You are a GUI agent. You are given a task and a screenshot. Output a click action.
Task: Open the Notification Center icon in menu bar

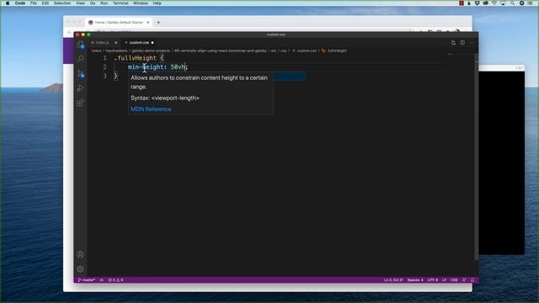[531, 3]
